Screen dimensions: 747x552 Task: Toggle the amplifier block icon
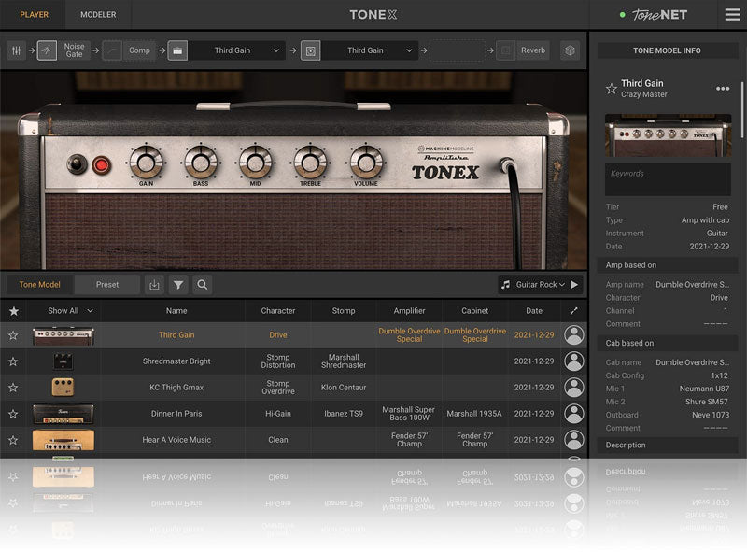coord(177,50)
